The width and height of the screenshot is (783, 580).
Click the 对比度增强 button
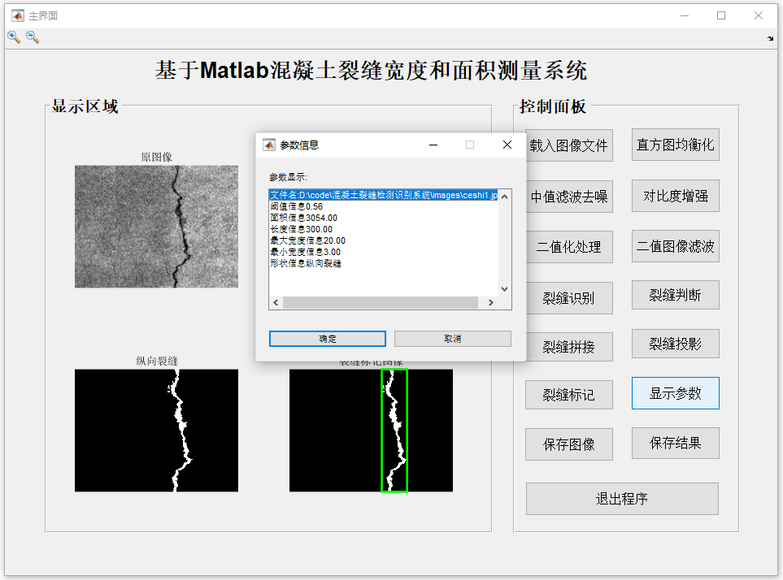coord(675,196)
